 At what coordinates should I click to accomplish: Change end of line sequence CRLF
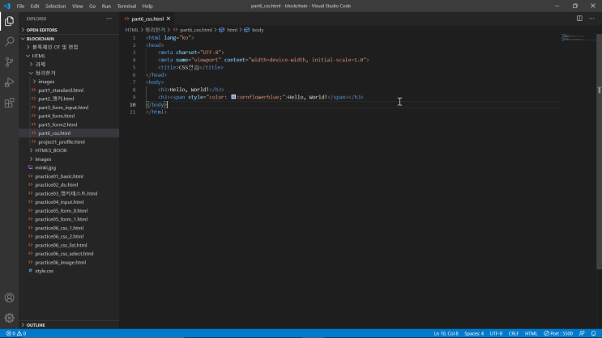click(x=514, y=333)
